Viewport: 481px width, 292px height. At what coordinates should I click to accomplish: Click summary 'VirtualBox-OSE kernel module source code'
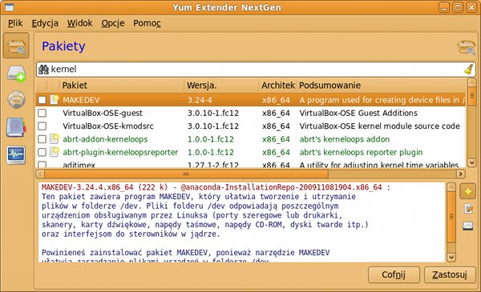pyautogui.click(x=379, y=126)
